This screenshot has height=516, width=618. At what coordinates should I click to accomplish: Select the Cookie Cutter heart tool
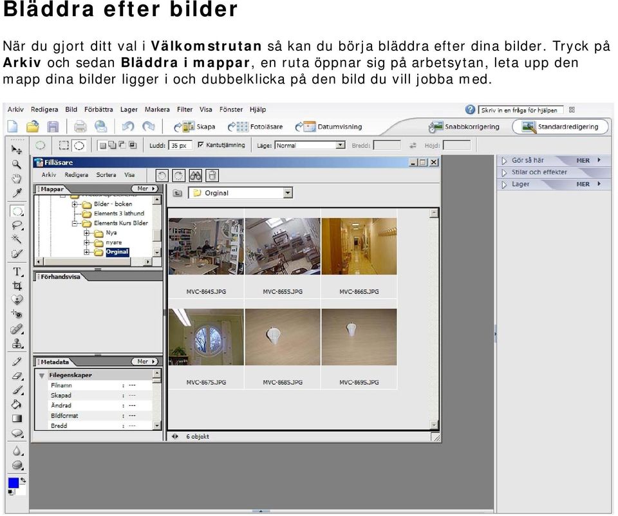coord(17,300)
